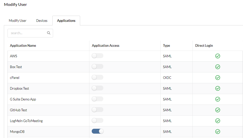Select the Applications tab
243x138 pixels.
(66, 21)
